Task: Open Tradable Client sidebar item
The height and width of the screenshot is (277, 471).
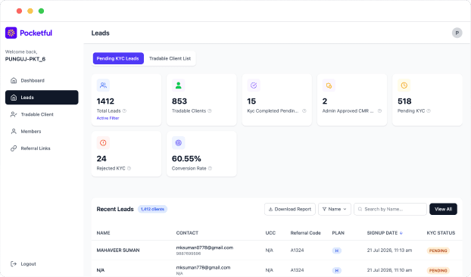Action: pyautogui.click(x=42, y=114)
